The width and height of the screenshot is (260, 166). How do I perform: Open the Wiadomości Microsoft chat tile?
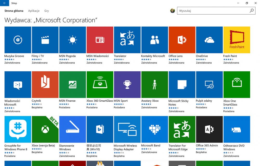coord(18,85)
